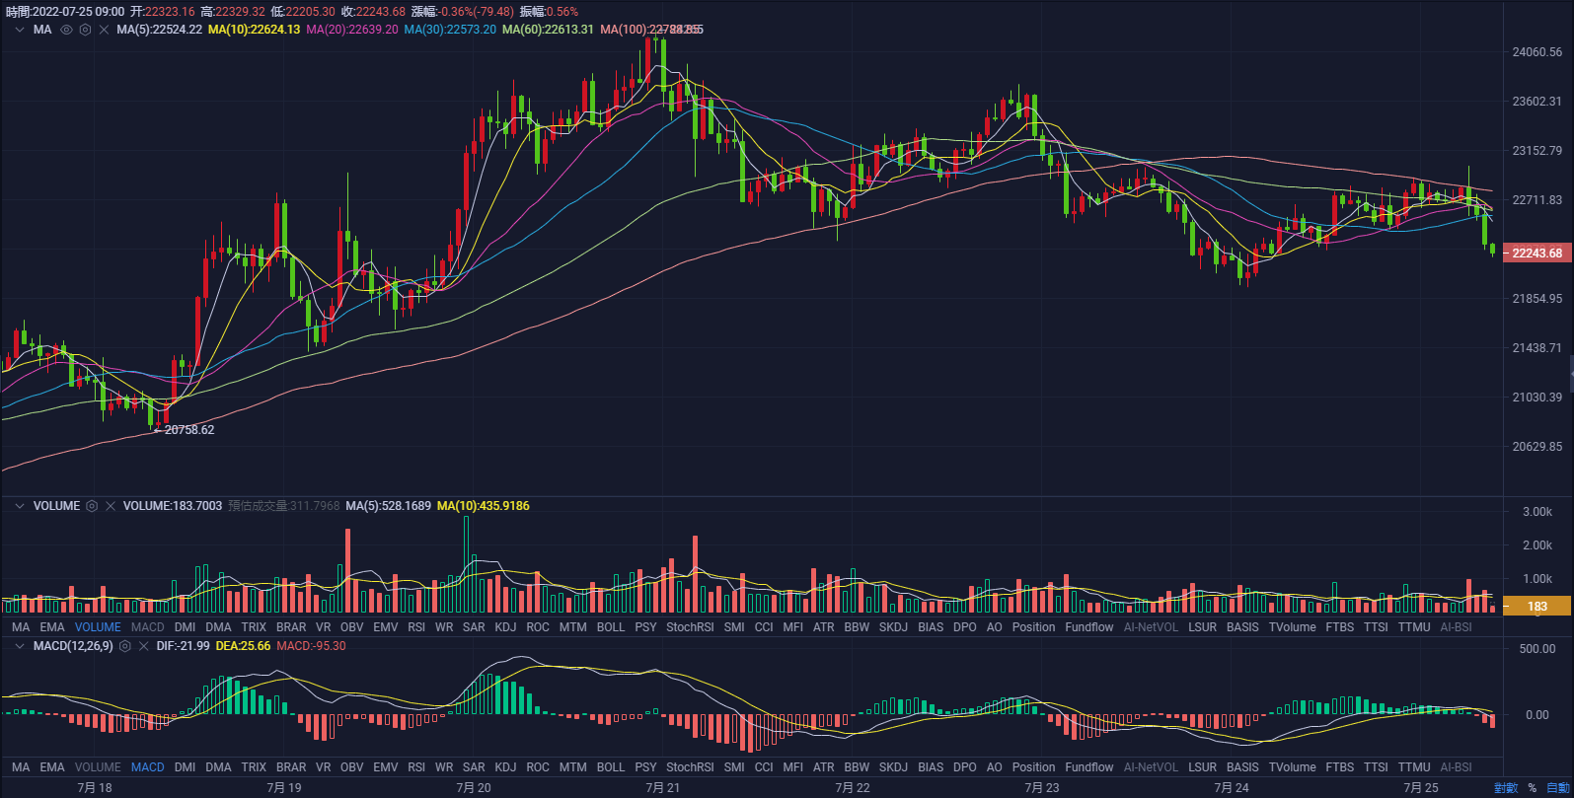Screen dimensions: 1574x798
Task: Click the MACD:-95.30 reading
Action: pyautogui.click(x=311, y=646)
